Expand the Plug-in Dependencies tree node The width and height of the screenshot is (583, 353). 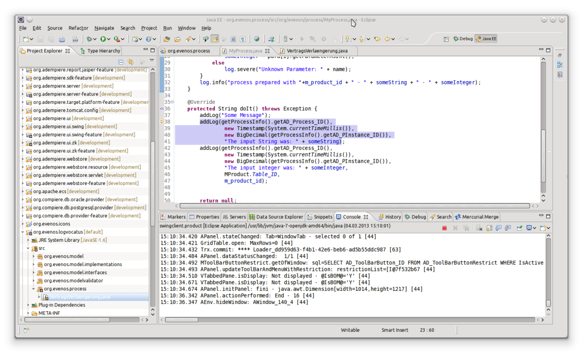(x=28, y=305)
